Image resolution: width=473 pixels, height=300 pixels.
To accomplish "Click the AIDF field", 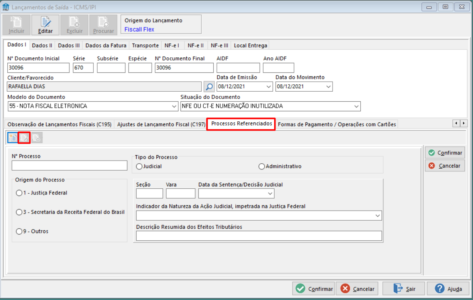I will [238, 68].
